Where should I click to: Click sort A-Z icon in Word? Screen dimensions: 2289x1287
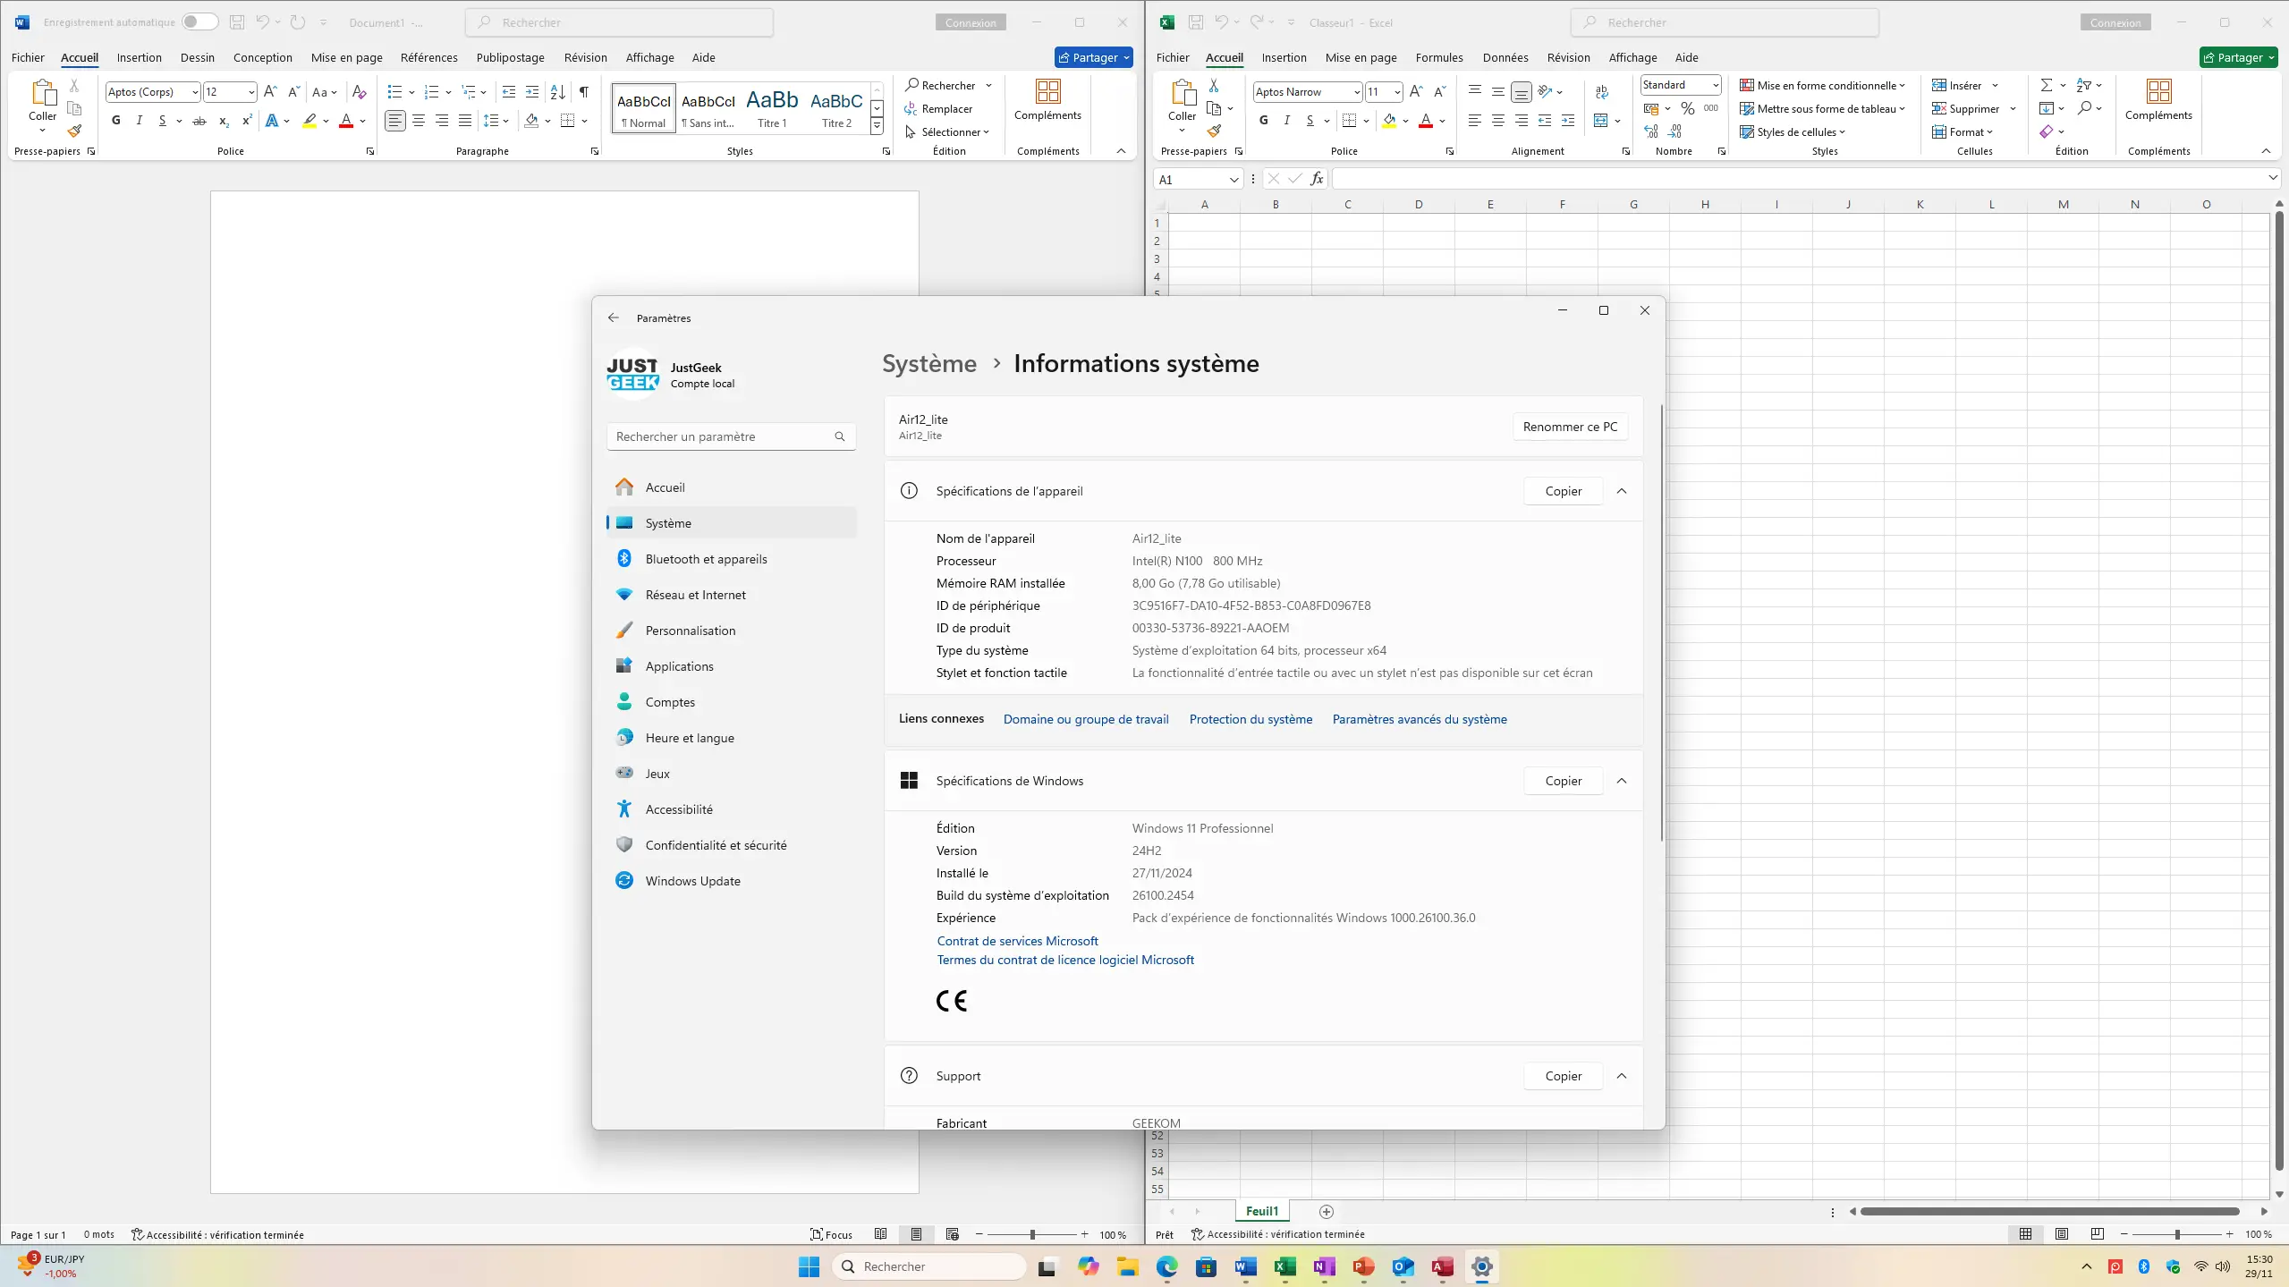(557, 92)
